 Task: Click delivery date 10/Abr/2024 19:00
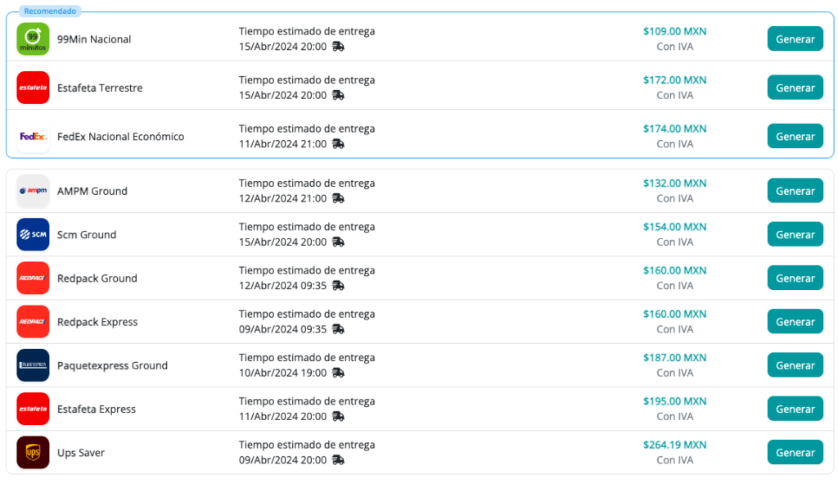tap(282, 373)
